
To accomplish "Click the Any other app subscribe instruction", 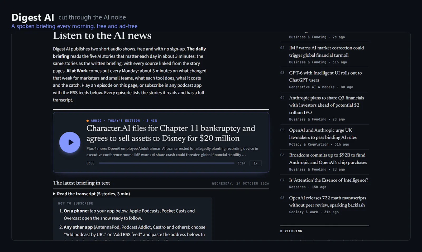I will click(x=135, y=231).
